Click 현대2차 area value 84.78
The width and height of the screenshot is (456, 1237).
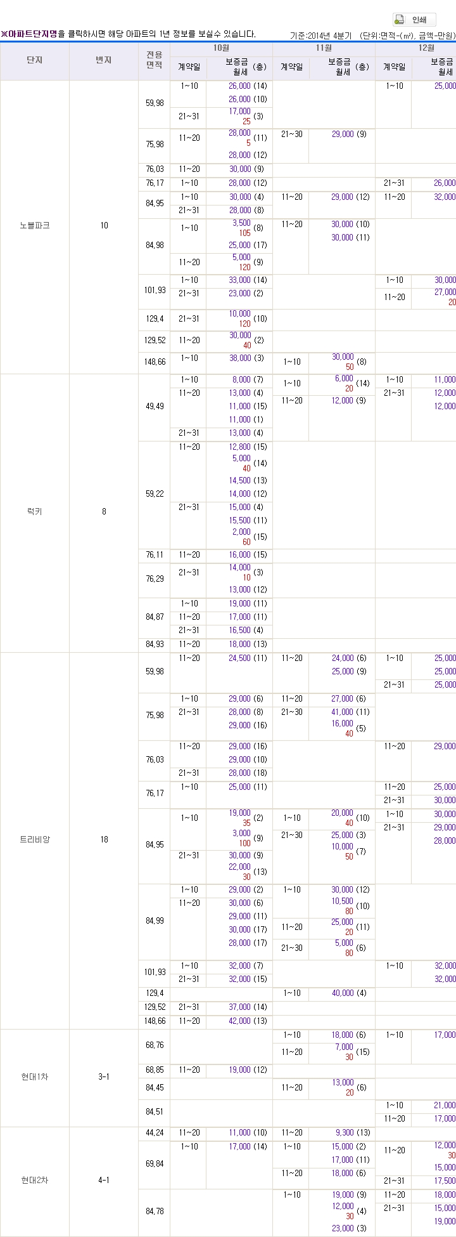[x=155, y=1212]
